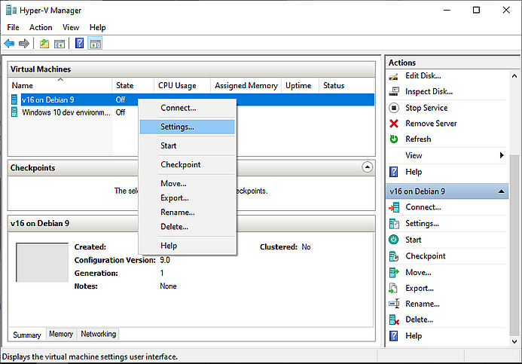Screen dimensions: 522x364
Task: Click the VM preview thumbnail
Action: (42, 262)
